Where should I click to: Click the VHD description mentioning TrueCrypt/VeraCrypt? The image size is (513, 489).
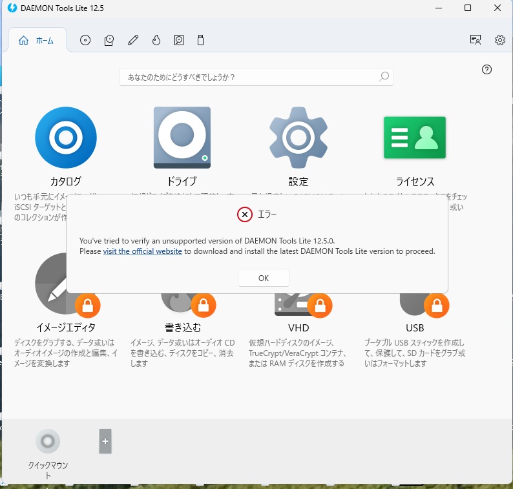tap(297, 353)
